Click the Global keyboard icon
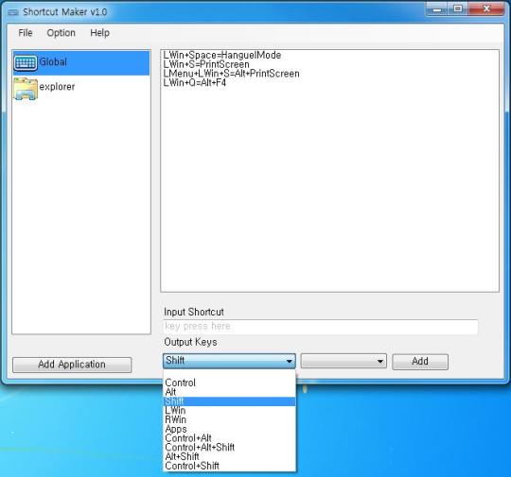The image size is (511, 477). coord(26,62)
